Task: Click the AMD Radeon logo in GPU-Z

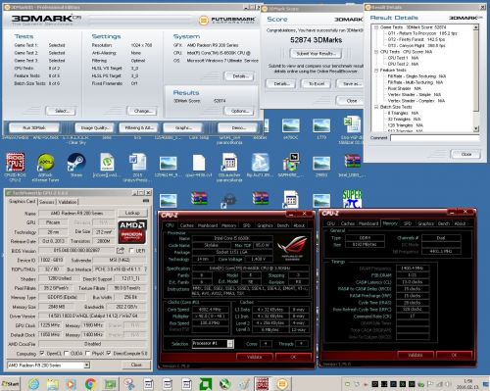Action: tap(132, 231)
